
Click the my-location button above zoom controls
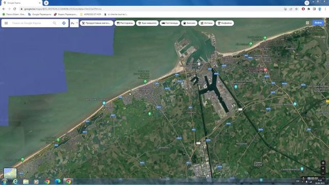323,163
